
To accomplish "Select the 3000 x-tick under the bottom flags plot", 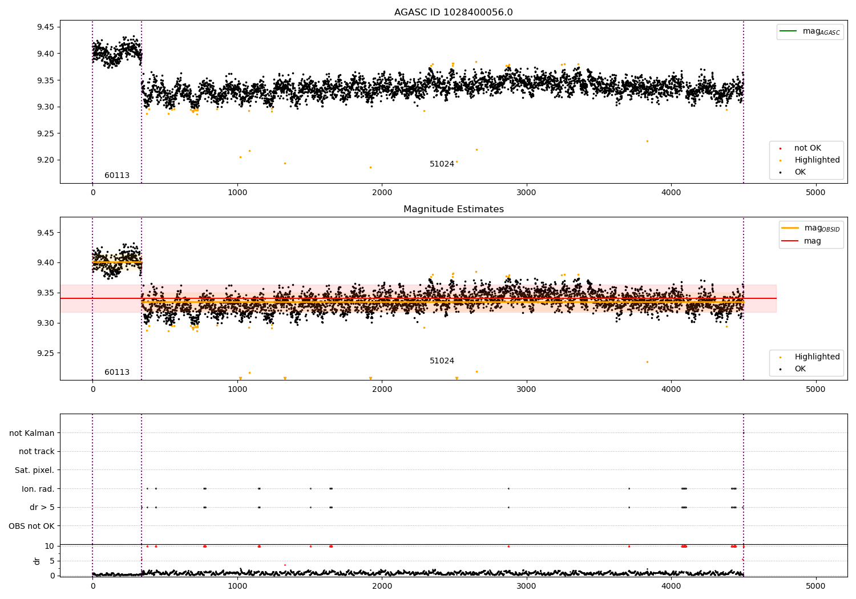I will coord(527,586).
